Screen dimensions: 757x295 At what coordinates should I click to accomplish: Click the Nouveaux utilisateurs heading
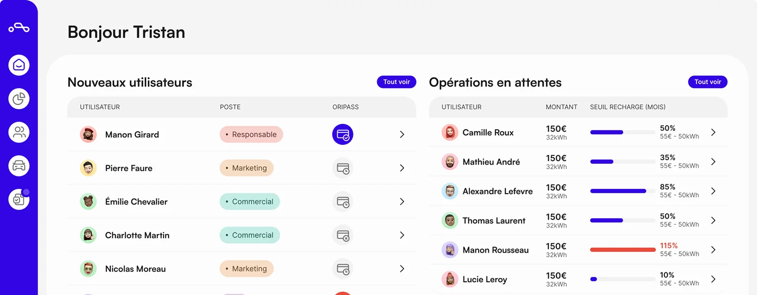pos(130,82)
